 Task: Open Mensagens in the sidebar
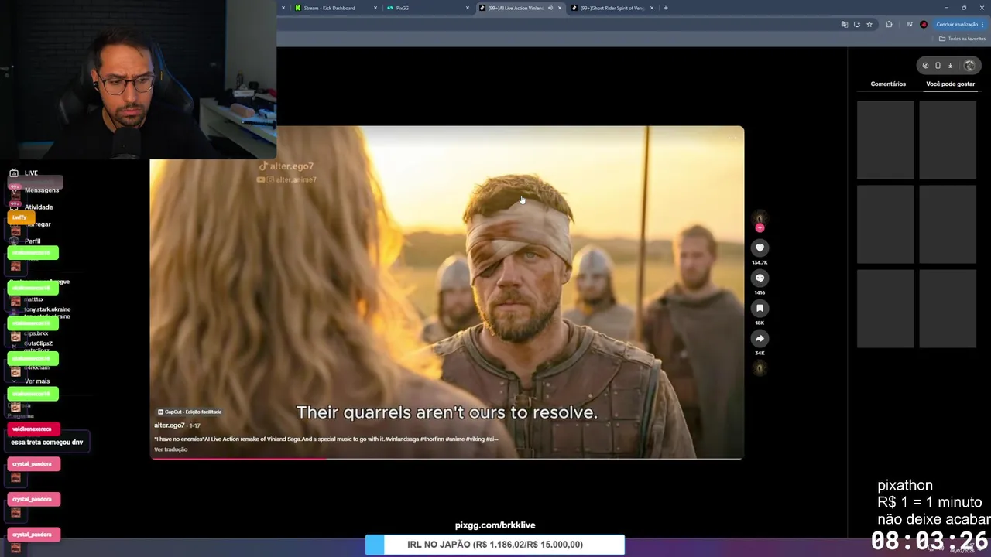pos(41,190)
